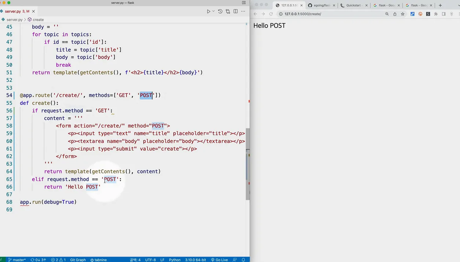Choose the 3.10.0 64-bit Python interpreter
The image size is (460, 262).
[195, 259]
